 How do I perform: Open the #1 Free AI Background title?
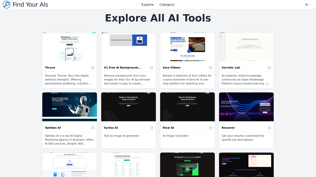click(122, 68)
